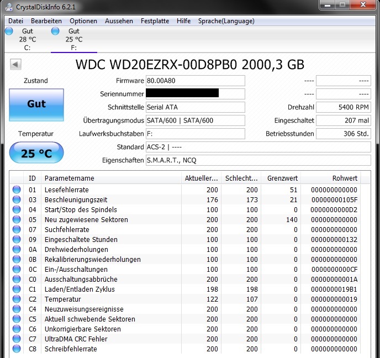Select the UltraDMA CRC Fehler text
The width and height of the screenshot is (380, 358).
pyautogui.click(x=76, y=339)
